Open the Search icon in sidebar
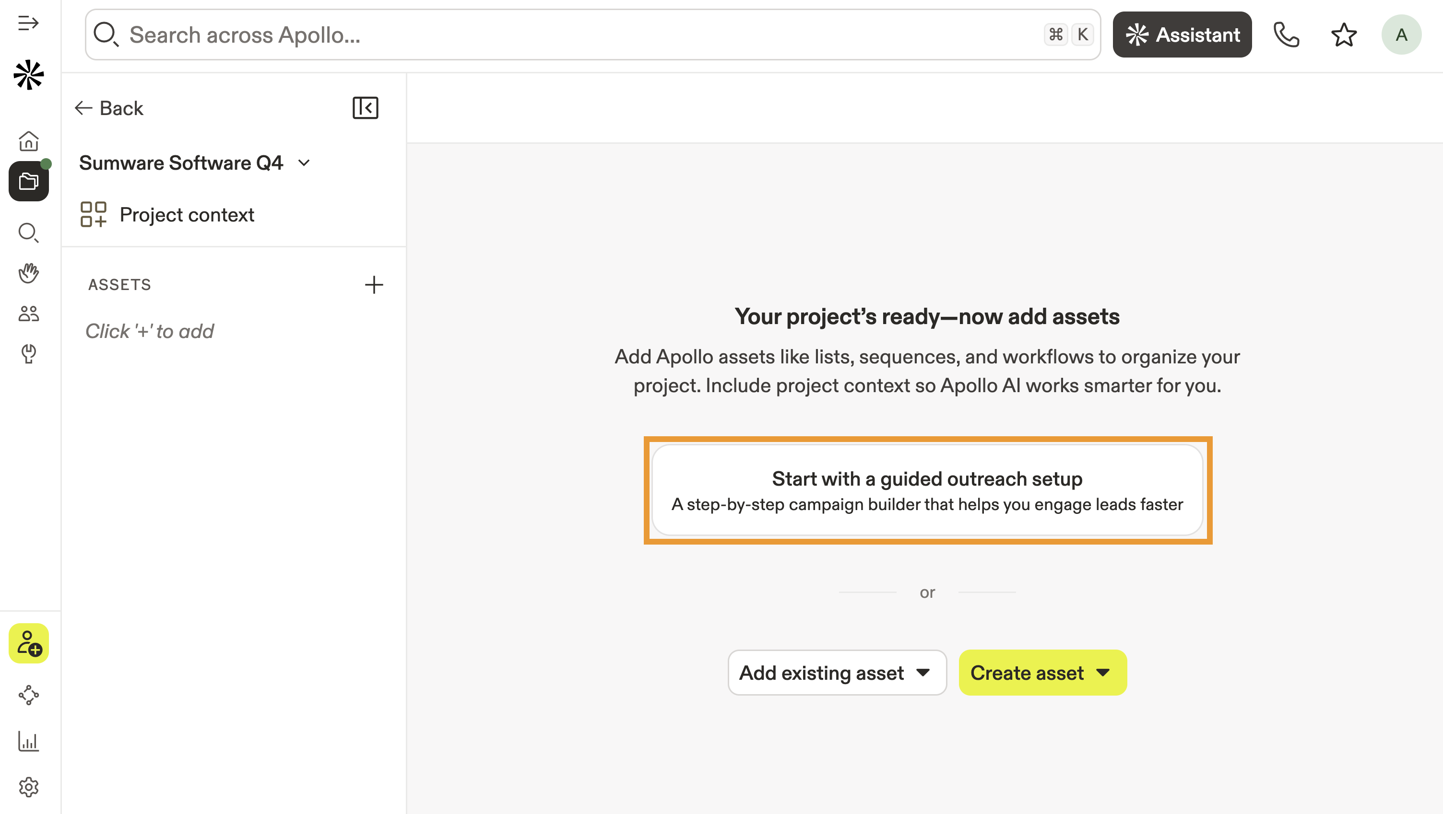The height and width of the screenshot is (814, 1443). coord(29,233)
